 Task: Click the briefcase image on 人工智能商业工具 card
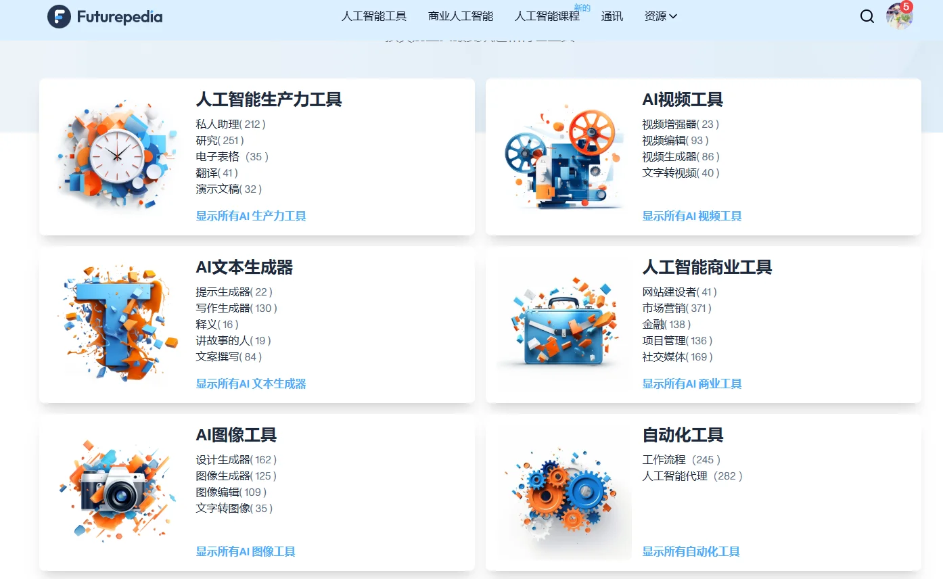click(563, 325)
